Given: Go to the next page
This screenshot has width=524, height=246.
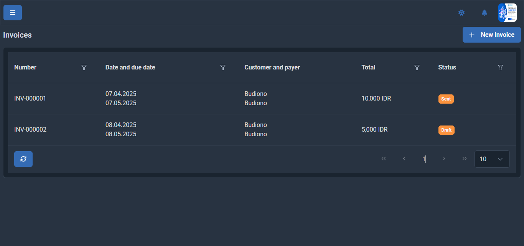Looking at the screenshot, I should (x=444, y=159).
